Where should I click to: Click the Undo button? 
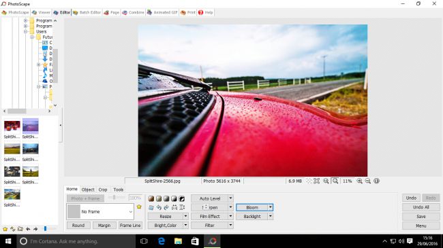pyautogui.click(x=411, y=198)
